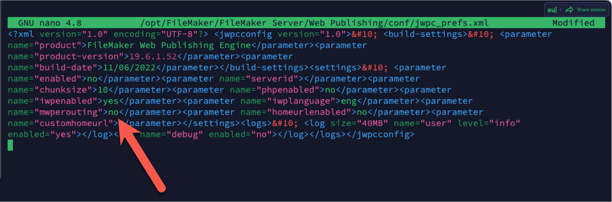Click the jwpc_prefs.xml file path in title bar
Screen dimensions: 612x202
pyautogui.click(x=314, y=23)
